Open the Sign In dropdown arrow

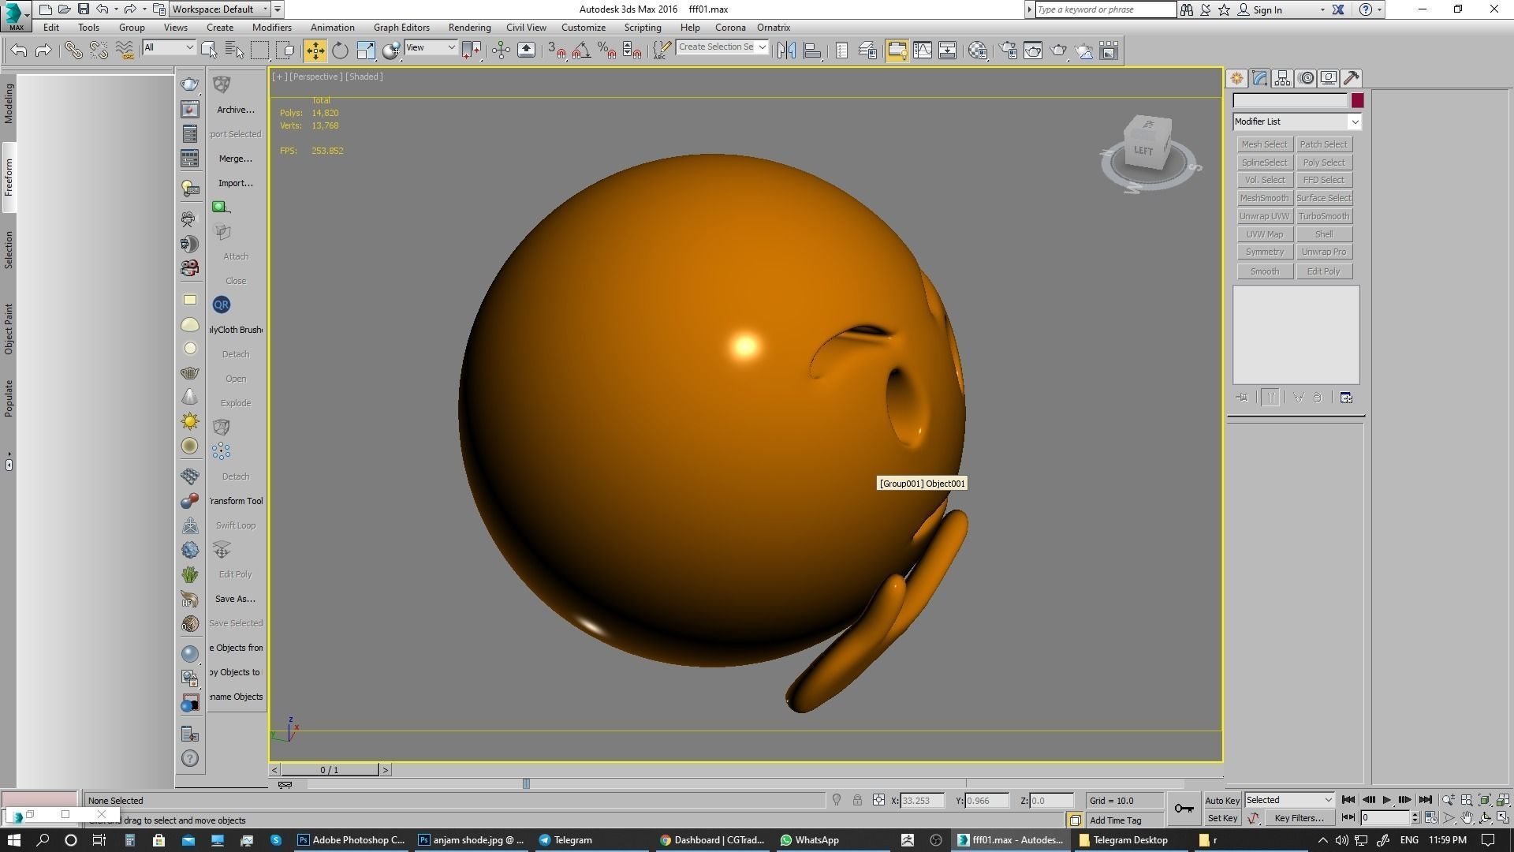[1322, 10]
